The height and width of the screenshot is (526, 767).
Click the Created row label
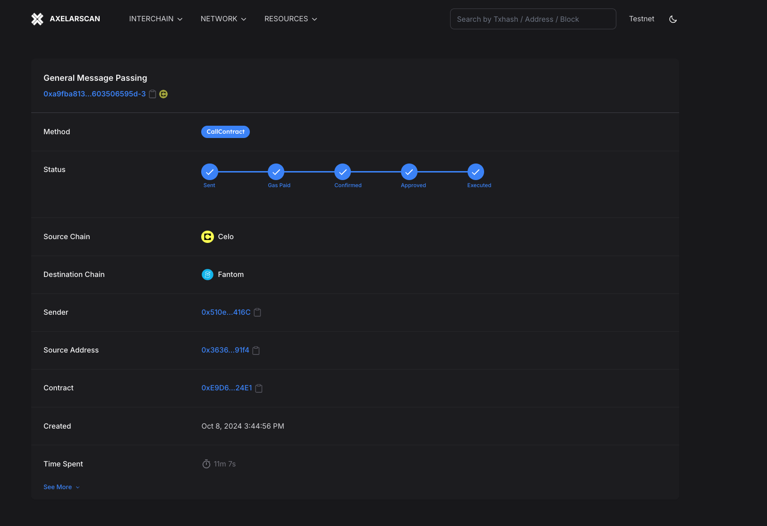point(57,426)
